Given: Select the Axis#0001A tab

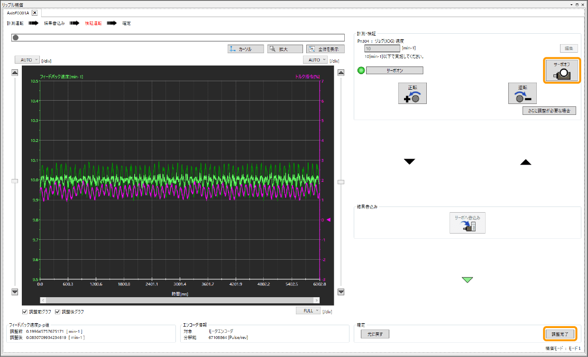Looking at the screenshot, I should click(x=17, y=13).
